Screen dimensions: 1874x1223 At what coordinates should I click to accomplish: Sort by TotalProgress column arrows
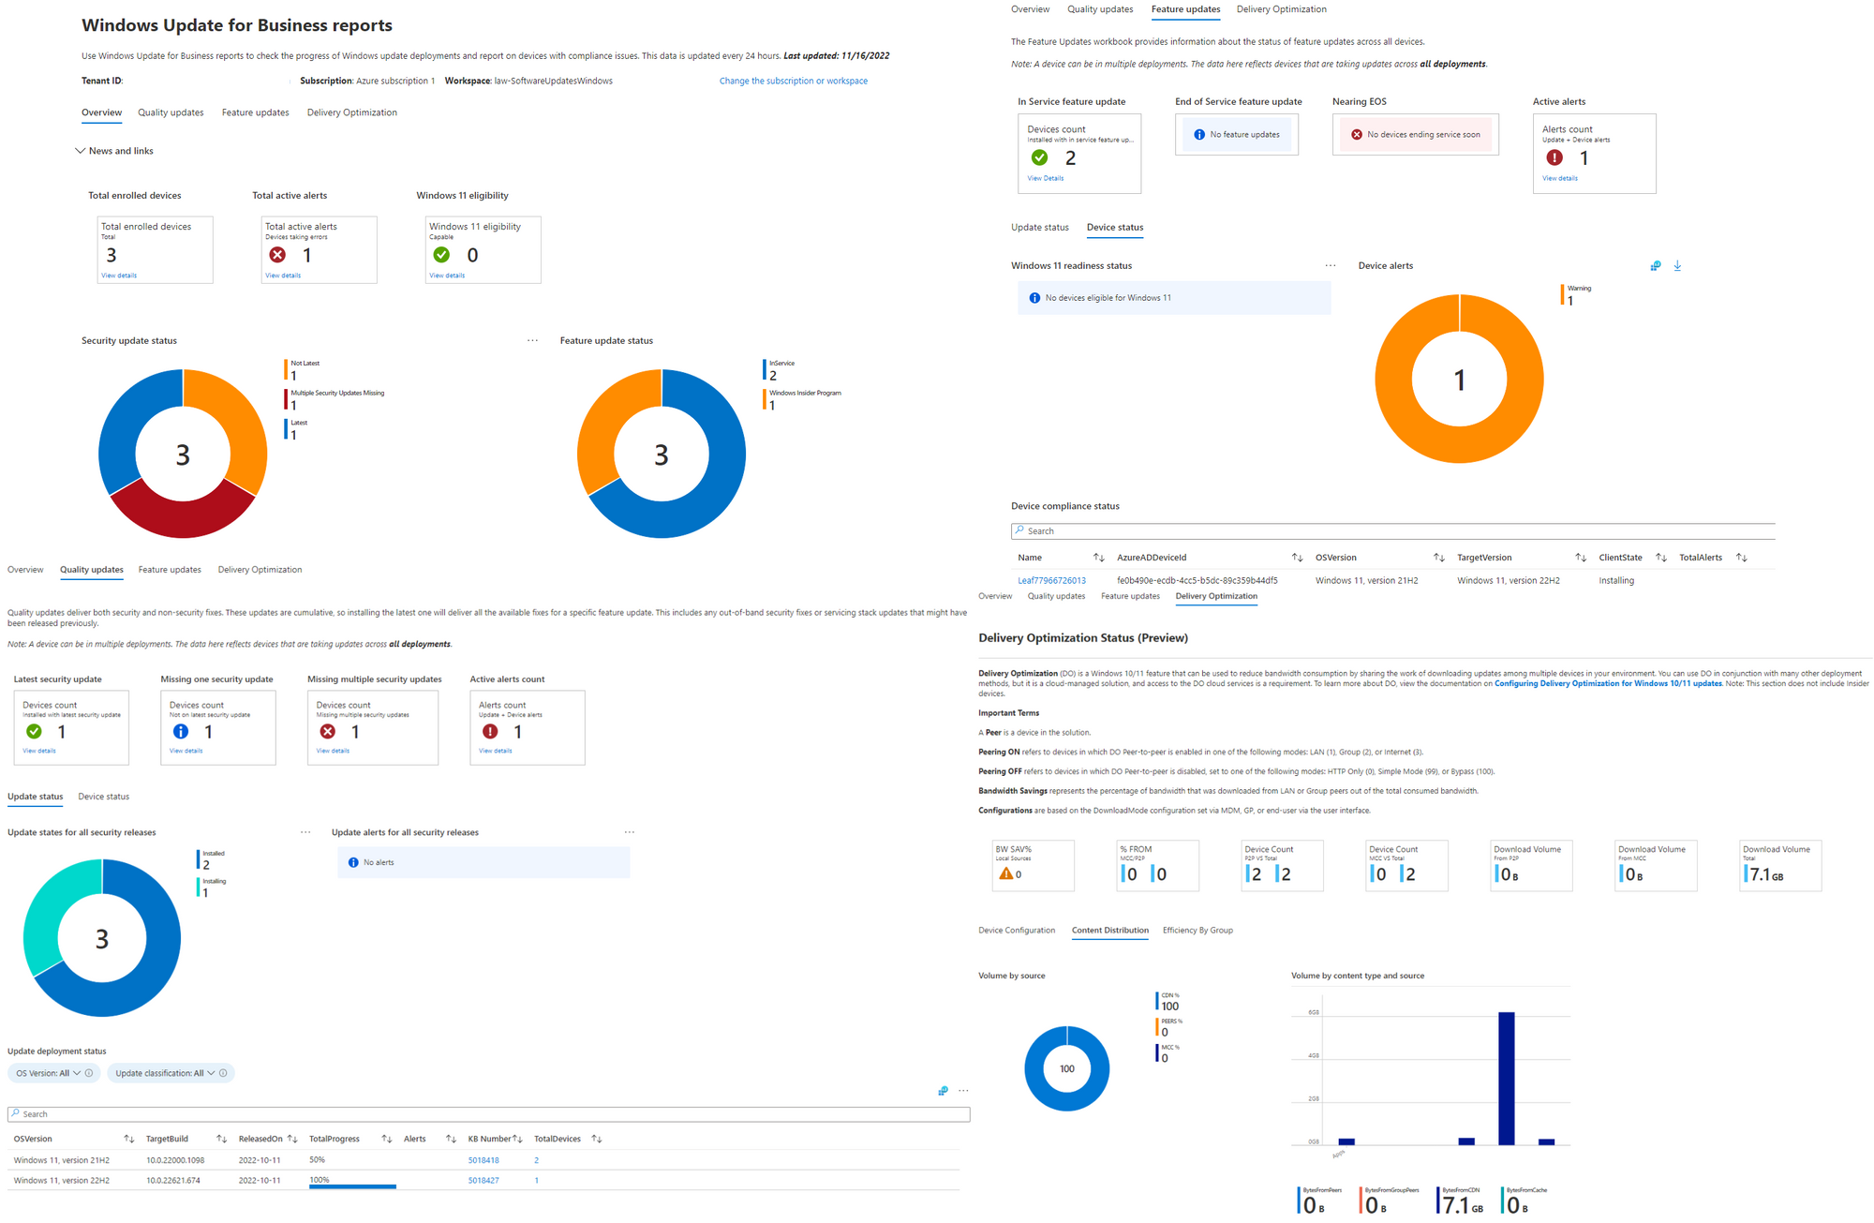coord(387,1139)
